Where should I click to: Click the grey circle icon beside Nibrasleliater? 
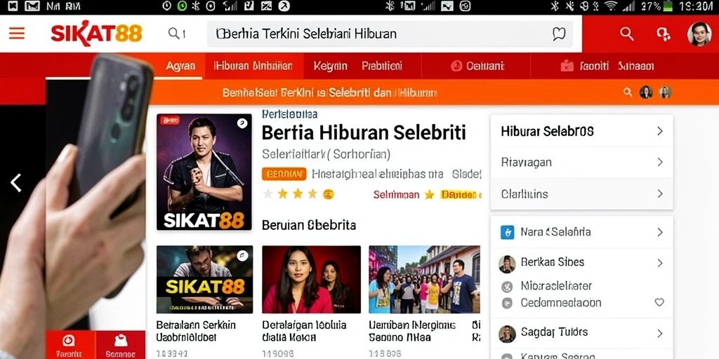tap(507, 287)
